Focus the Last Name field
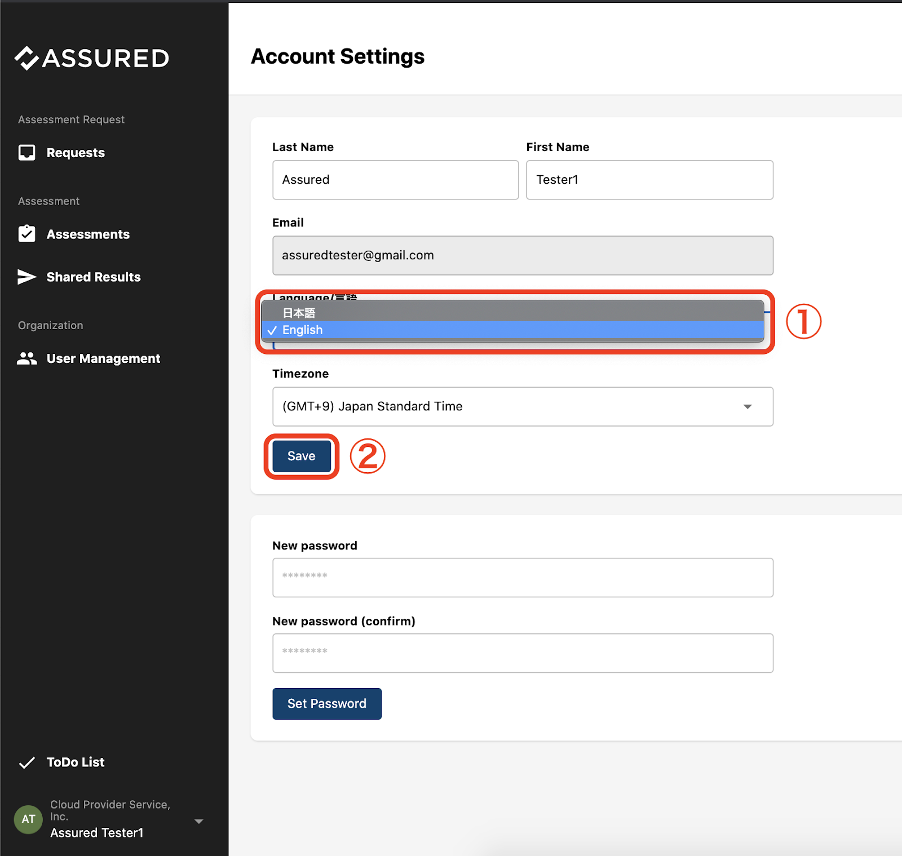Image resolution: width=902 pixels, height=856 pixels. (395, 180)
